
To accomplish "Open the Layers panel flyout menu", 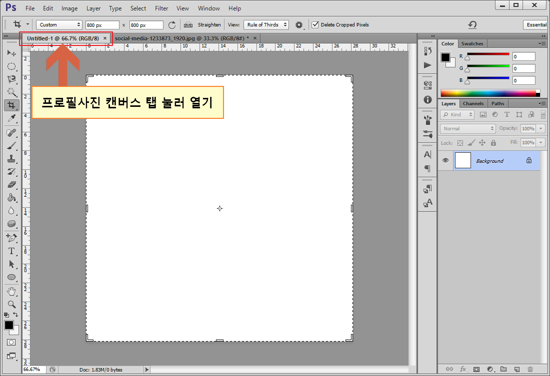I will click(x=542, y=103).
